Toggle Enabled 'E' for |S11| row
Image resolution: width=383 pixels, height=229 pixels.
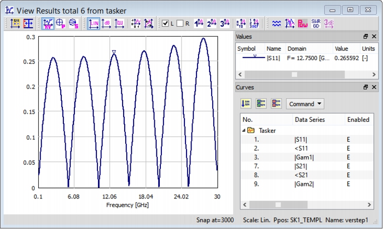tap(348, 140)
